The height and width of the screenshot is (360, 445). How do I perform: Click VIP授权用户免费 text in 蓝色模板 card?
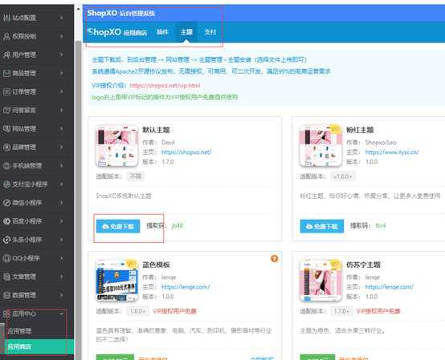174,311
